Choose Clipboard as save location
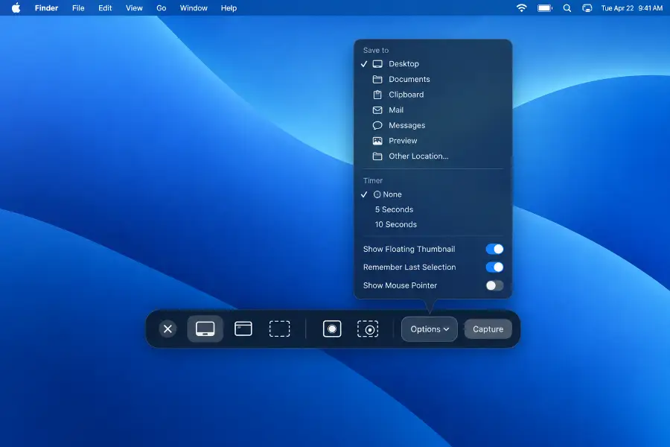Image resolution: width=670 pixels, height=447 pixels. click(x=433, y=95)
